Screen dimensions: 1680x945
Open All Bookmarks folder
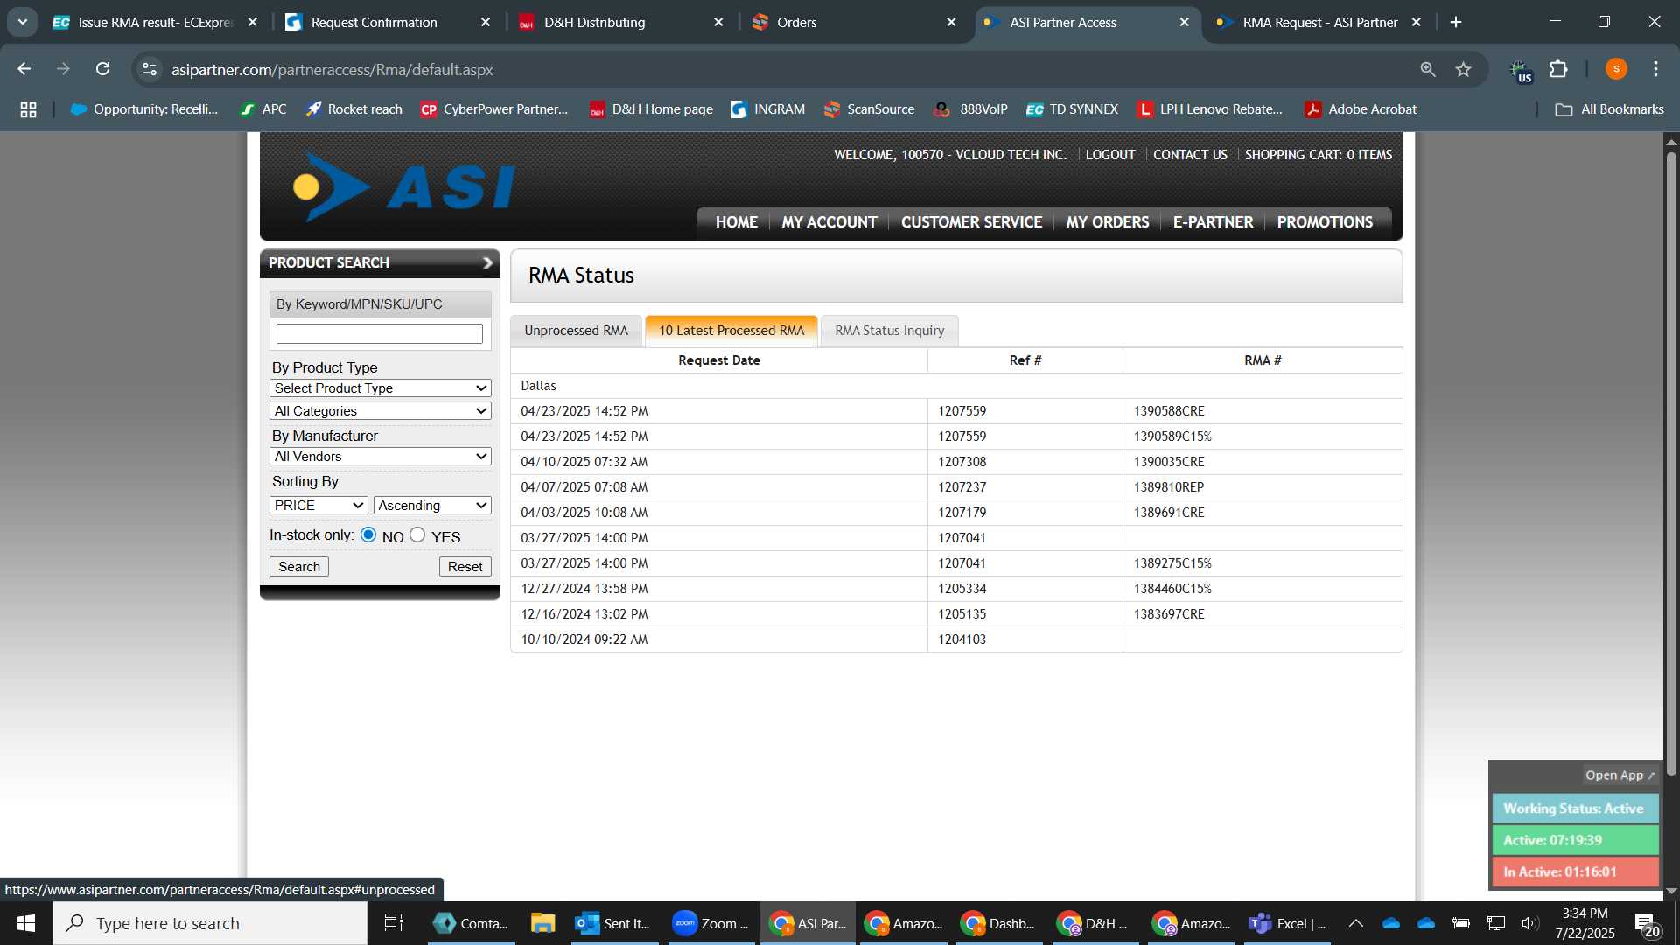pyautogui.click(x=1609, y=109)
